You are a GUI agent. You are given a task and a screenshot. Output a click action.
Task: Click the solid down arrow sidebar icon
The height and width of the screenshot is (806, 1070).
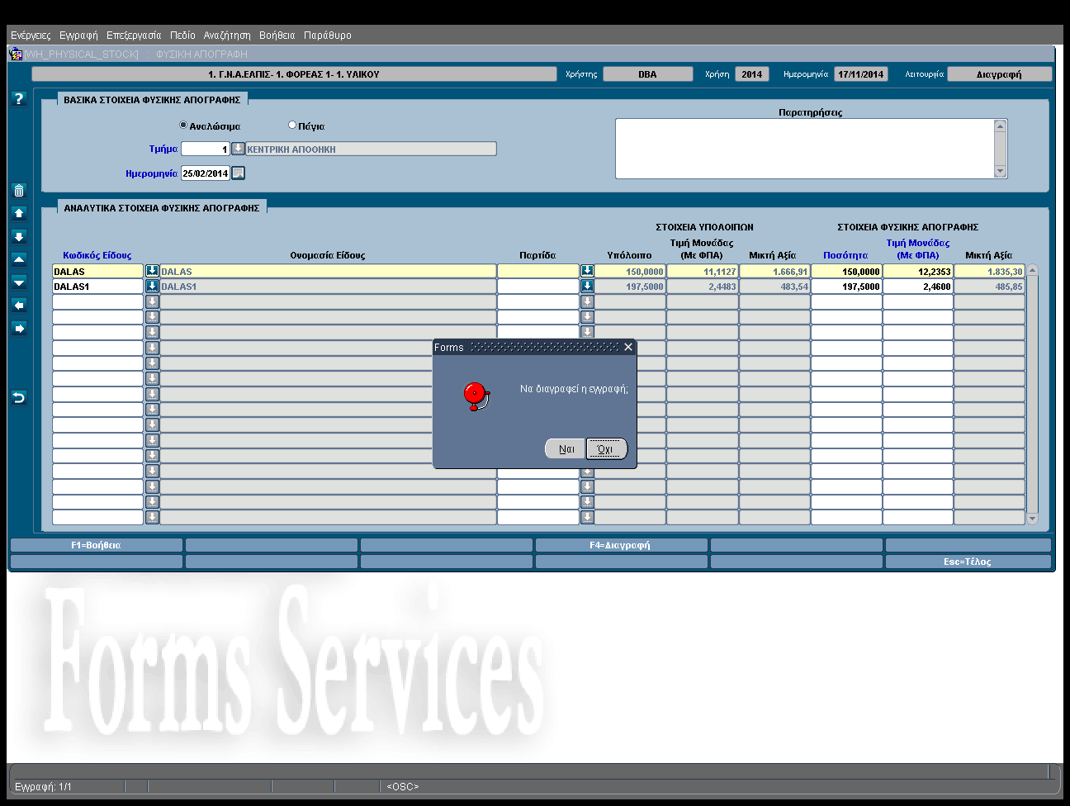pyautogui.click(x=19, y=236)
